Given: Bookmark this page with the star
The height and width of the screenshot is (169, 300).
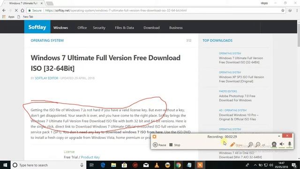Looking at the screenshot, I should pos(283,10).
